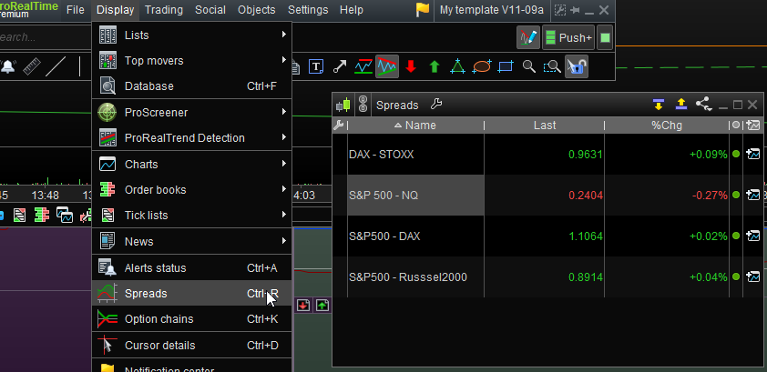Open Option chains menu entry

click(x=191, y=318)
